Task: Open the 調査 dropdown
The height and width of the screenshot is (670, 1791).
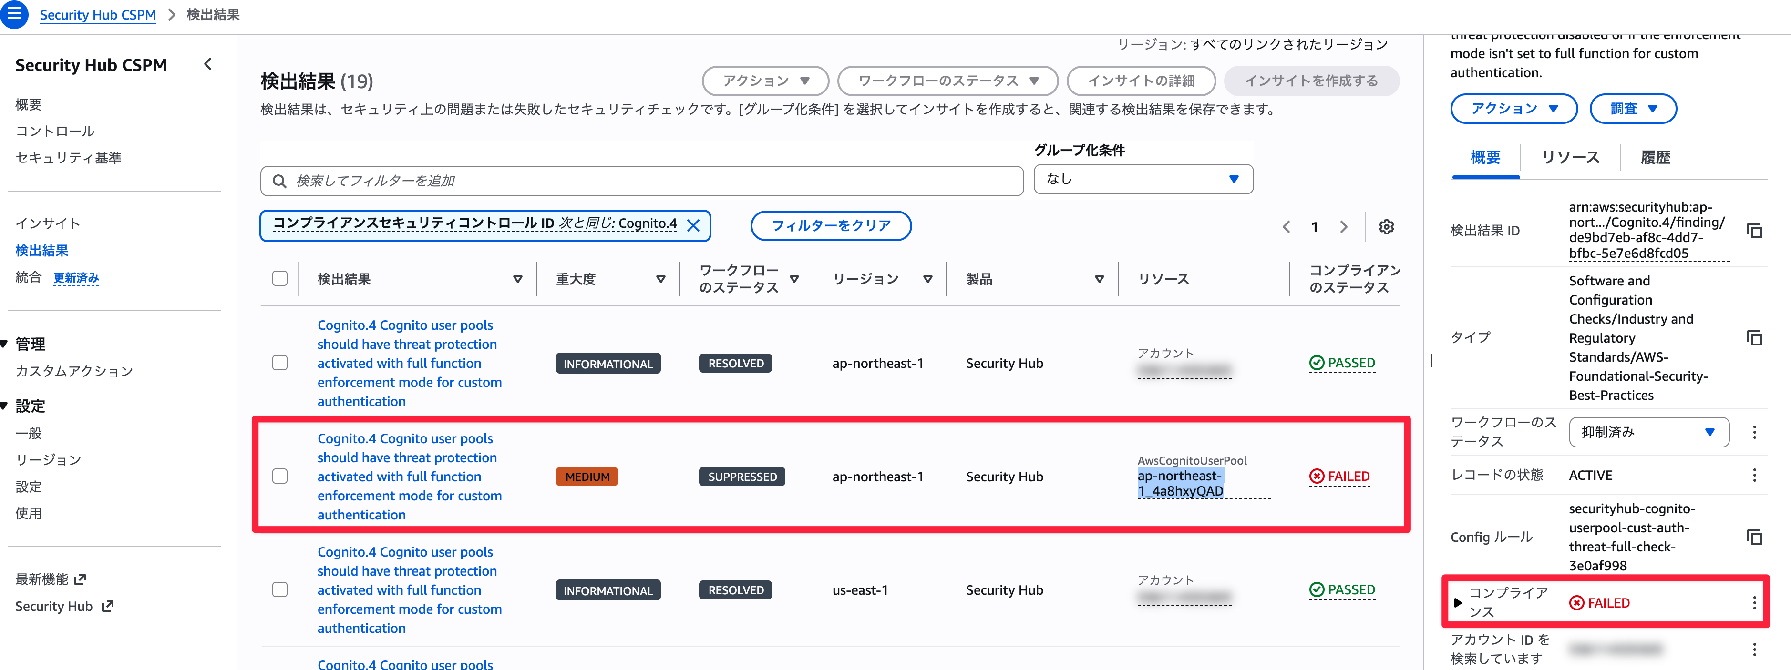Action: click(x=1633, y=109)
